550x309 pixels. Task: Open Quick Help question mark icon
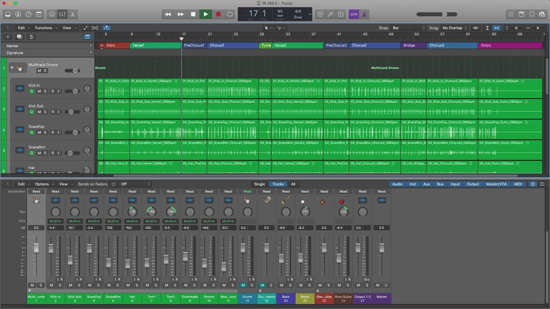click(28, 14)
